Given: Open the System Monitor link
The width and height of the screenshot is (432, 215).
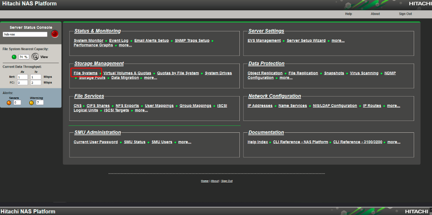Looking at the screenshot, I should (89, 41).
